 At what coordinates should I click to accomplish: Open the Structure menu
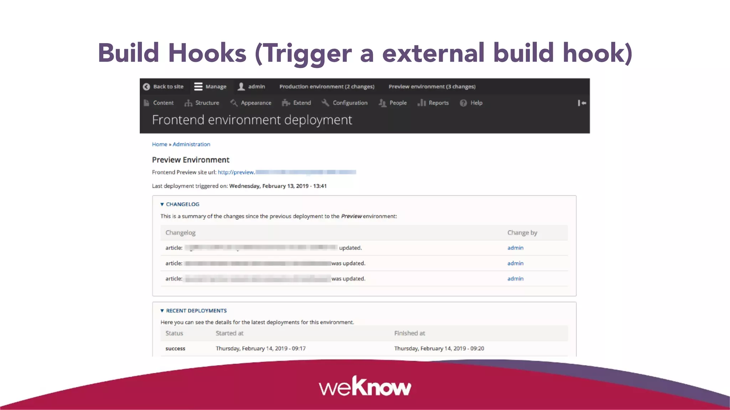tap(207, 103)
